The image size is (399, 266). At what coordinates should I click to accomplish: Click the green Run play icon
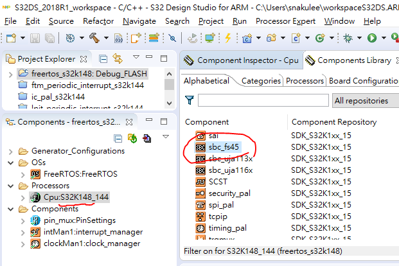click(x=372, y=38)
